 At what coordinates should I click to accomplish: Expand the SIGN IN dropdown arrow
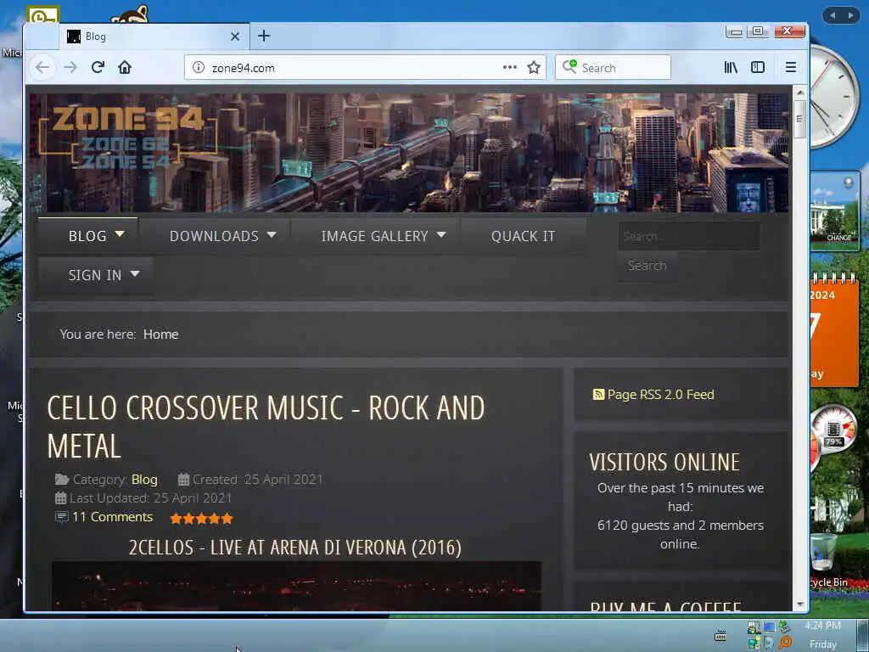coord(135,274)
